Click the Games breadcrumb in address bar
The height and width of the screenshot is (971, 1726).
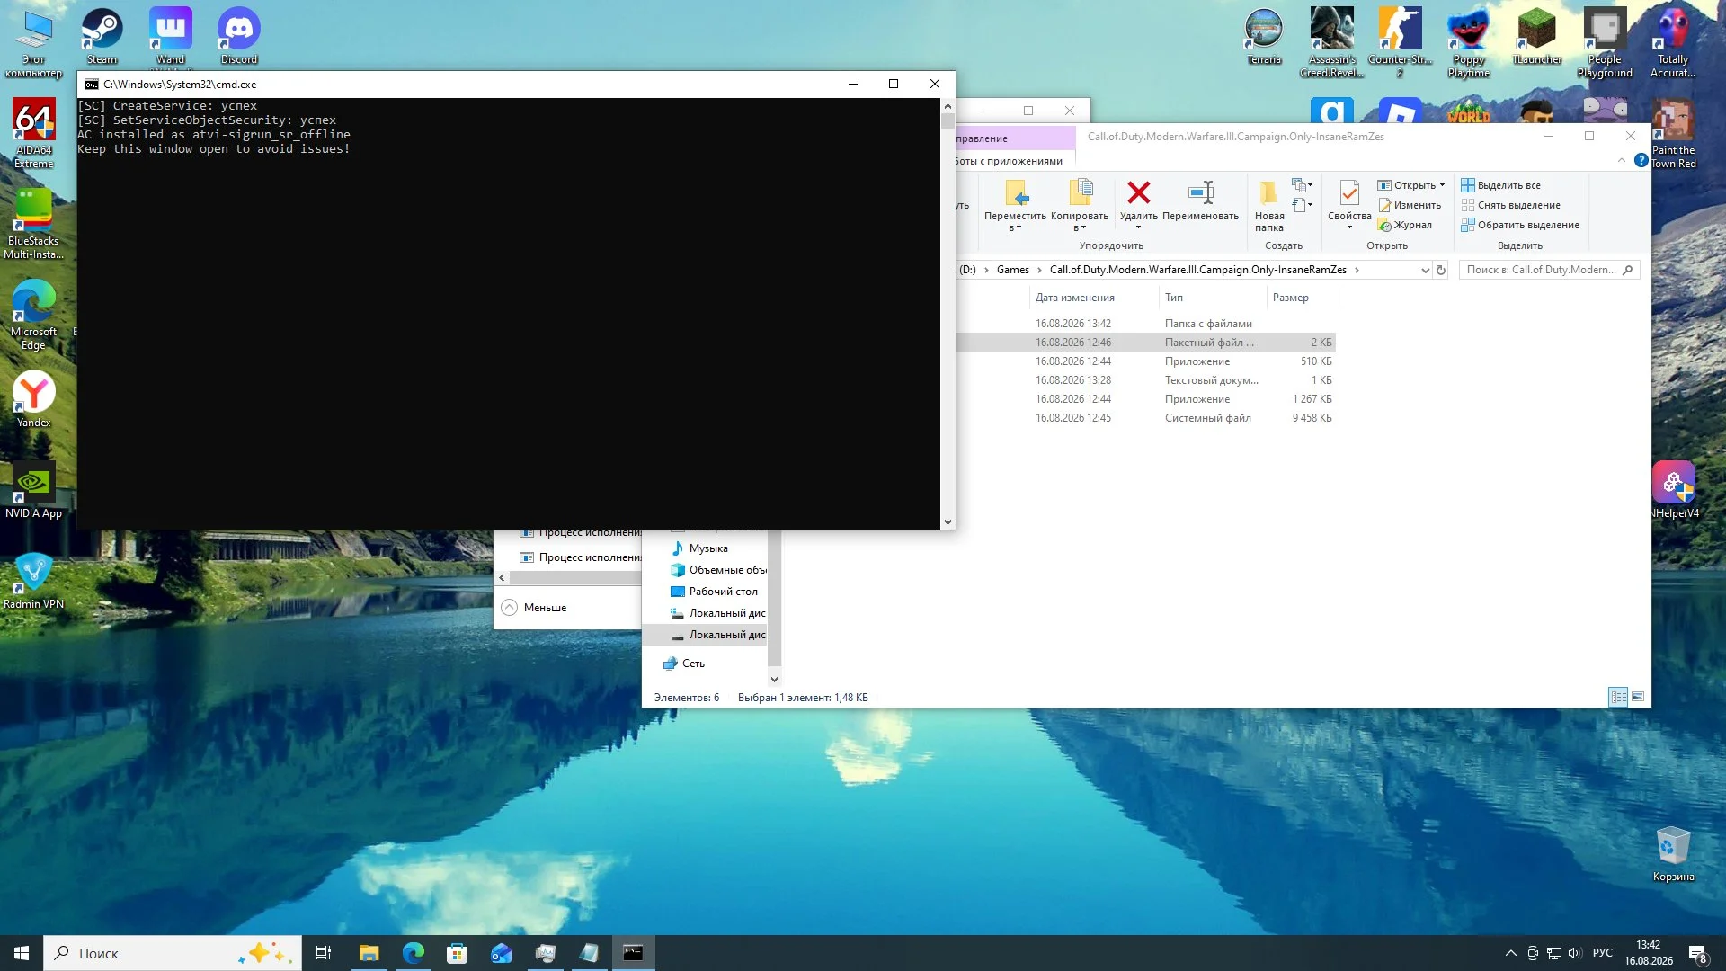point(1012,270)
